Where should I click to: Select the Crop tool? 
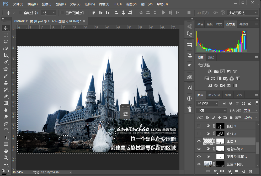[x=6, y=55]
